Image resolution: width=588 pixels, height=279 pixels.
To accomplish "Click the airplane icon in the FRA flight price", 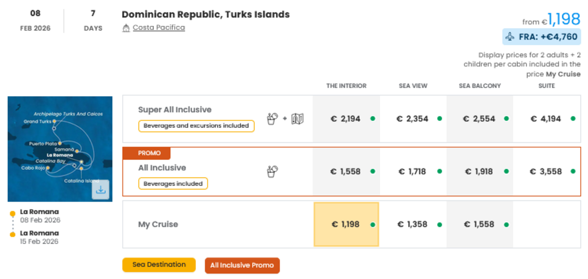I will pyautogui.click(x=511, y=36).
